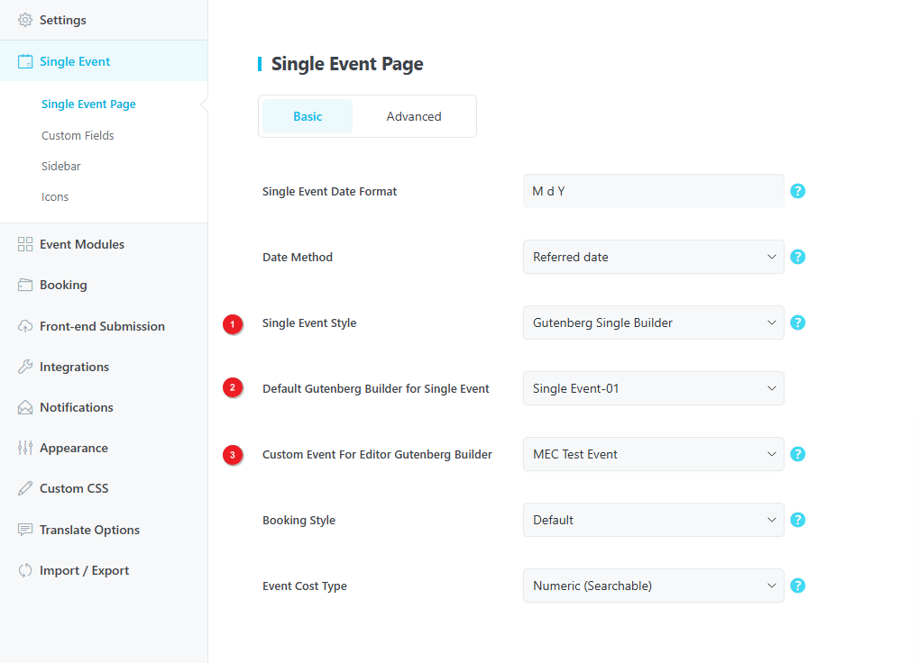Viewport: 918px width, 663px height.
Task: Select the Event Modules sidebar icon
Action: tap(23, 243)
